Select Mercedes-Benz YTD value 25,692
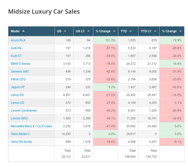 128,126
